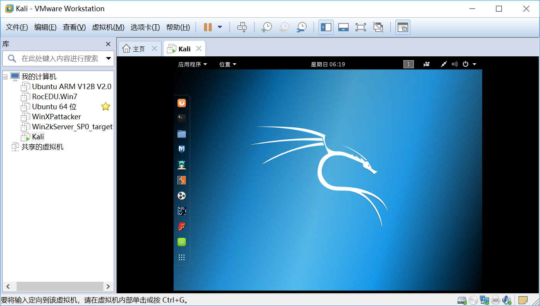Collapse the 我的计算机 tree node
The height and width of the screenshot is (306, 540).
tap(5, 77)
